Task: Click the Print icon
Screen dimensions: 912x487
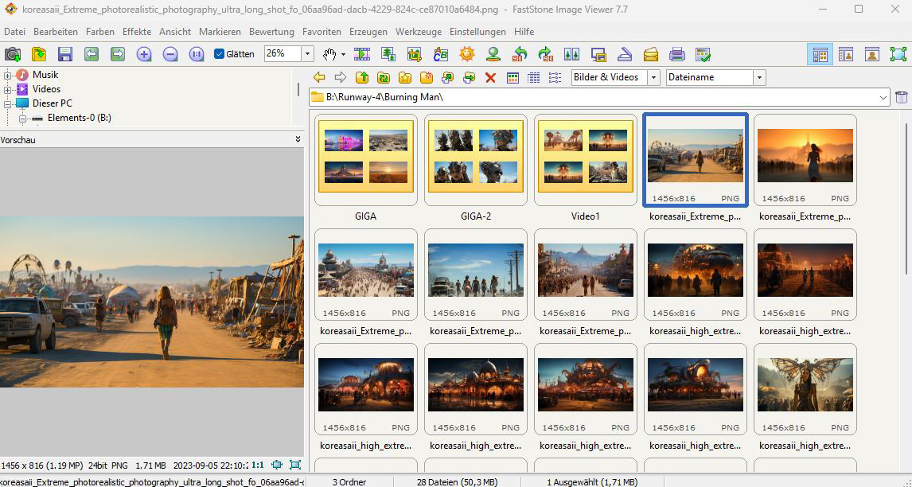Action: 677,54
